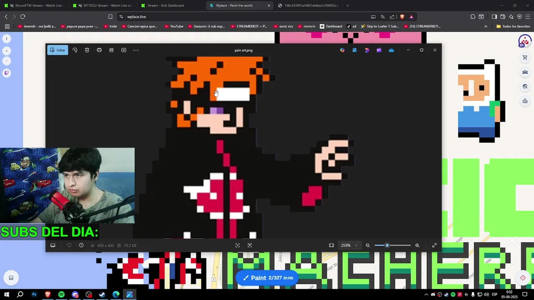
Task: Click the file size 70.2 KB
Action: coord(130,245)
